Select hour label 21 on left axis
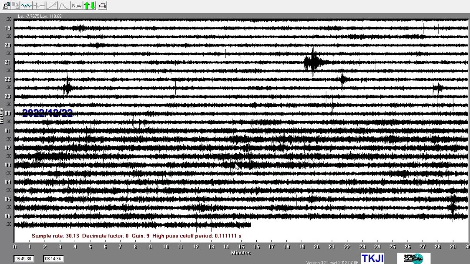Viewport: 470px width, 264px height. click(x=7, y=62)
